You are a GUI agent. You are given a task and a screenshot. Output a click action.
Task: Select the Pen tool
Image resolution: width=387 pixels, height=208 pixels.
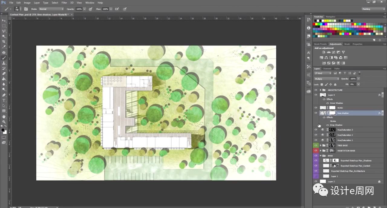(x=4, y=95)
